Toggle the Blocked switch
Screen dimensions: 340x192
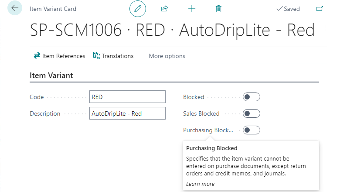point(252,97)
